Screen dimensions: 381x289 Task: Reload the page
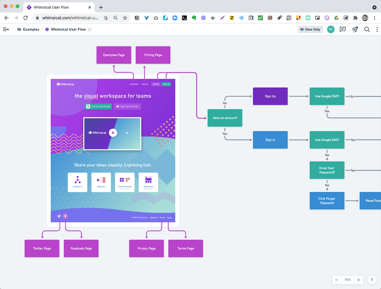pyautogui.click(x=26, y=18)
